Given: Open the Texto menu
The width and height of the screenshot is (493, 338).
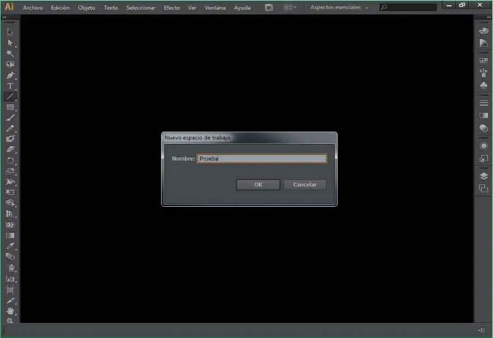Looking at the screenshot, I should 111,8.
